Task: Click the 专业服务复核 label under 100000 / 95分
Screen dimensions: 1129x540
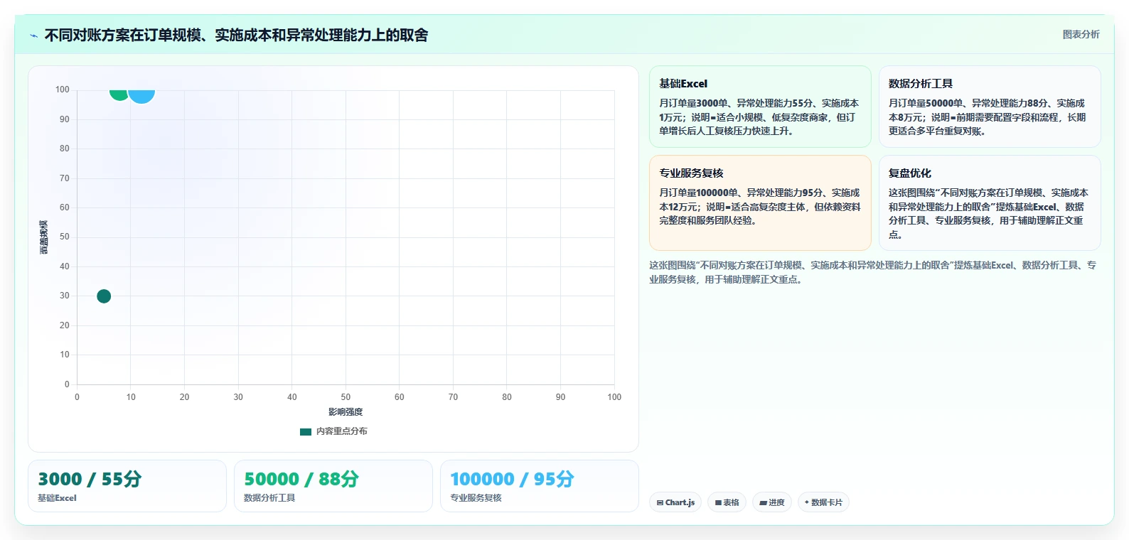Action: 476,498
